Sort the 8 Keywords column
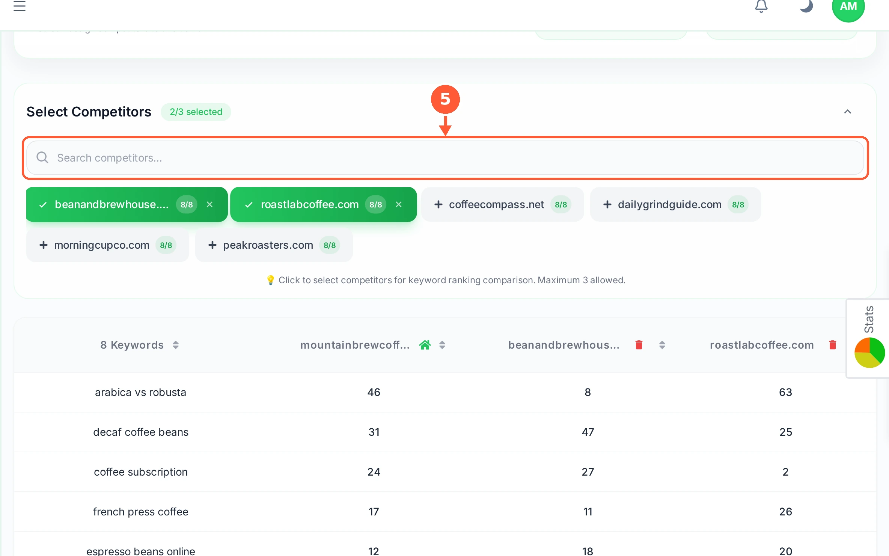The image size is (889, 556). pos(176,345)
